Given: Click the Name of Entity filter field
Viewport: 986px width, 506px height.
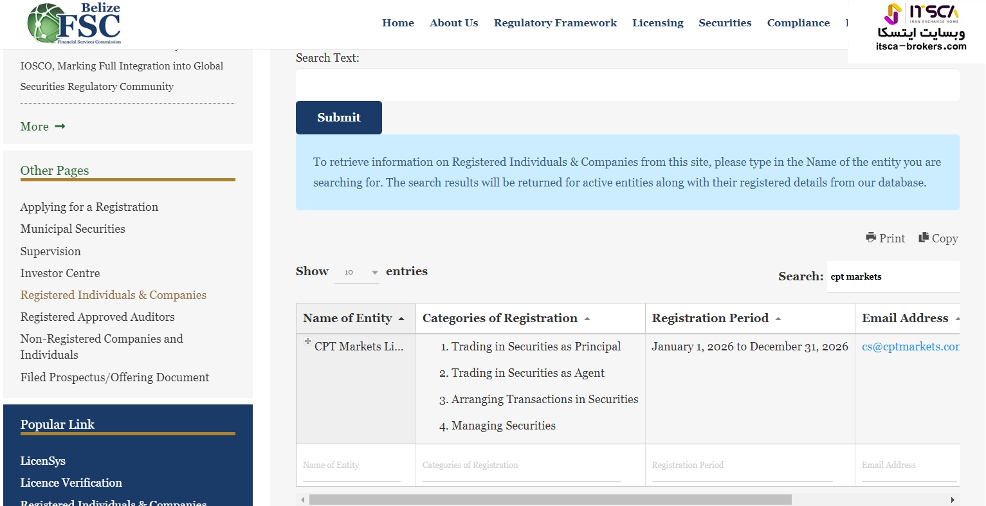Looking at the screenshot, I should point(351,465).
